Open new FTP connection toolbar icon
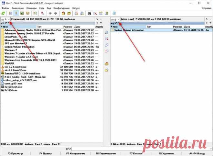This screenshot has height=156, width=213. pos(82,13)
